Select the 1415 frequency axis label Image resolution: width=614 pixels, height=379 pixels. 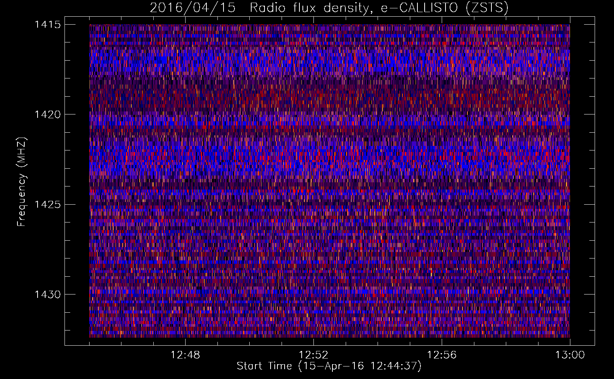point(47,25)
